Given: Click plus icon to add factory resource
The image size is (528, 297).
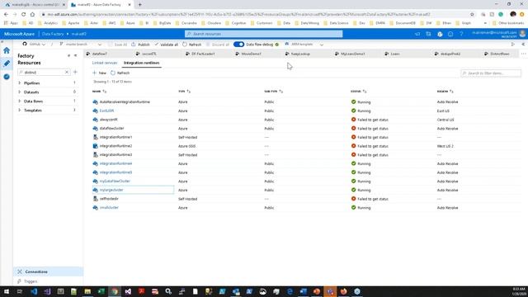Looking at the screenshot, I should [x=75, y=72].
